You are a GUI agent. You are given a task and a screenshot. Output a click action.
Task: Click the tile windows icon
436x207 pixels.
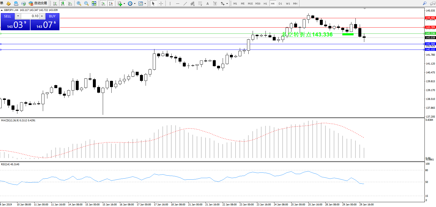click(94, 3)
